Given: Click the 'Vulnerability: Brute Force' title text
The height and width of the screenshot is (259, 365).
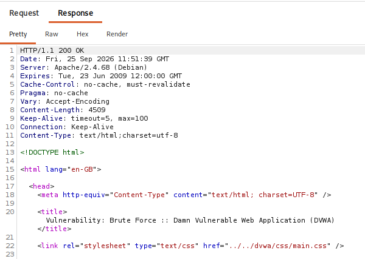Looking at the screenshot, I should click(101, 220).
